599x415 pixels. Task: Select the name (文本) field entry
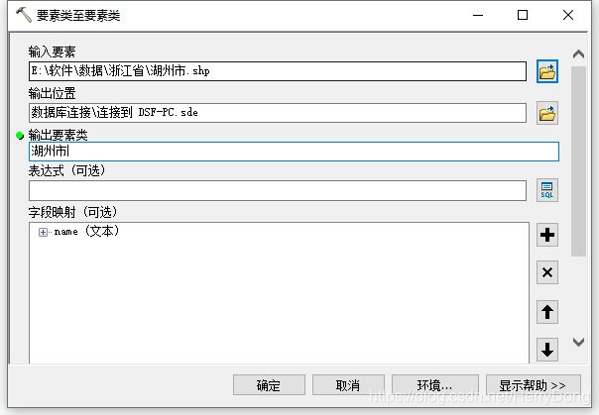pyautogui.click(x=86, y=231)
